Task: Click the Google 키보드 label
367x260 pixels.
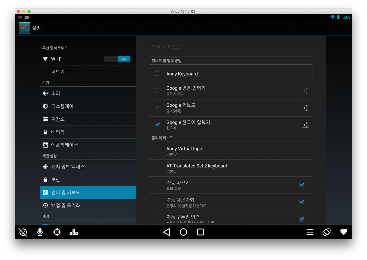Action: pyautogui.click(x=181, y=105)
